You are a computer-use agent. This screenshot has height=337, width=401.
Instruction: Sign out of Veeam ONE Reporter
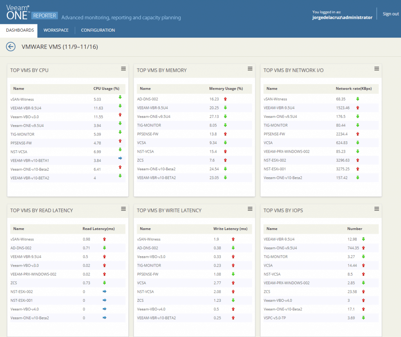pyautogui.click(x=390, y=14)
